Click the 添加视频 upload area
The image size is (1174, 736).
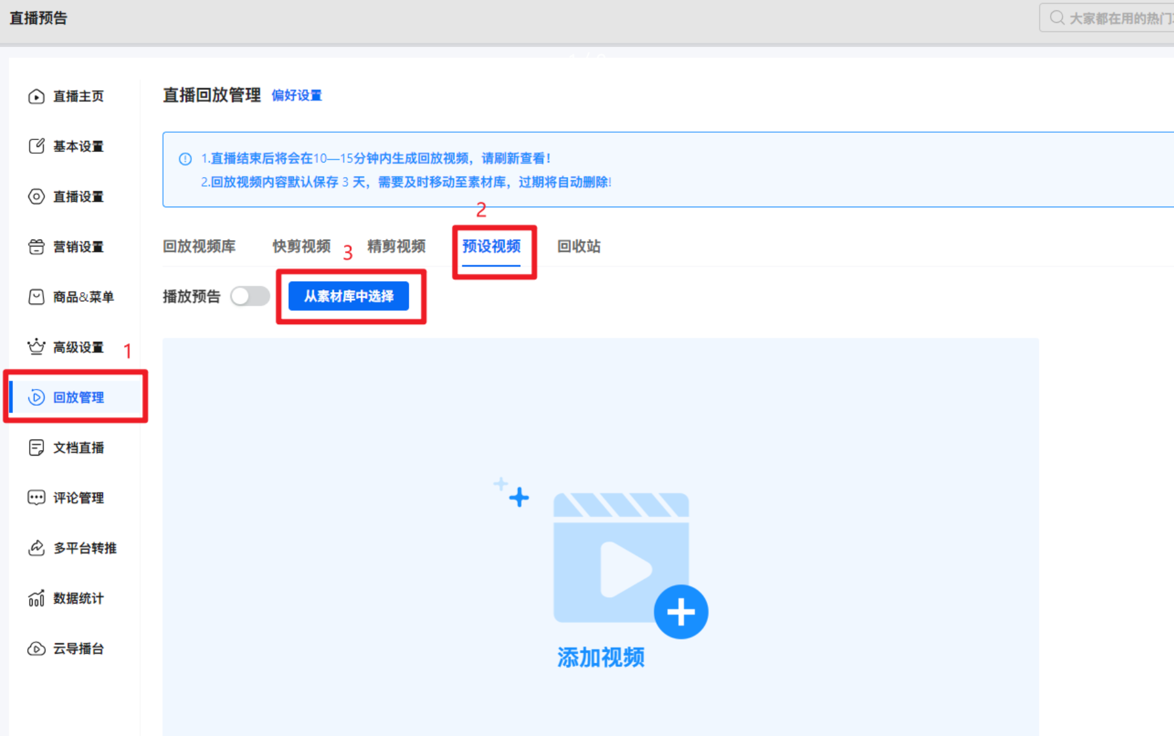click(601, 574)
